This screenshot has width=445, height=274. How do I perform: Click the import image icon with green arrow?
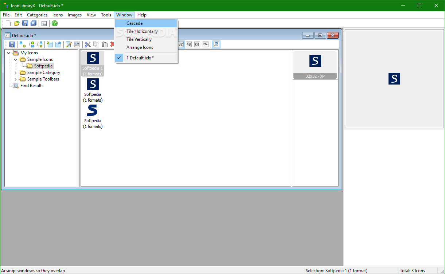coord(50,44)
